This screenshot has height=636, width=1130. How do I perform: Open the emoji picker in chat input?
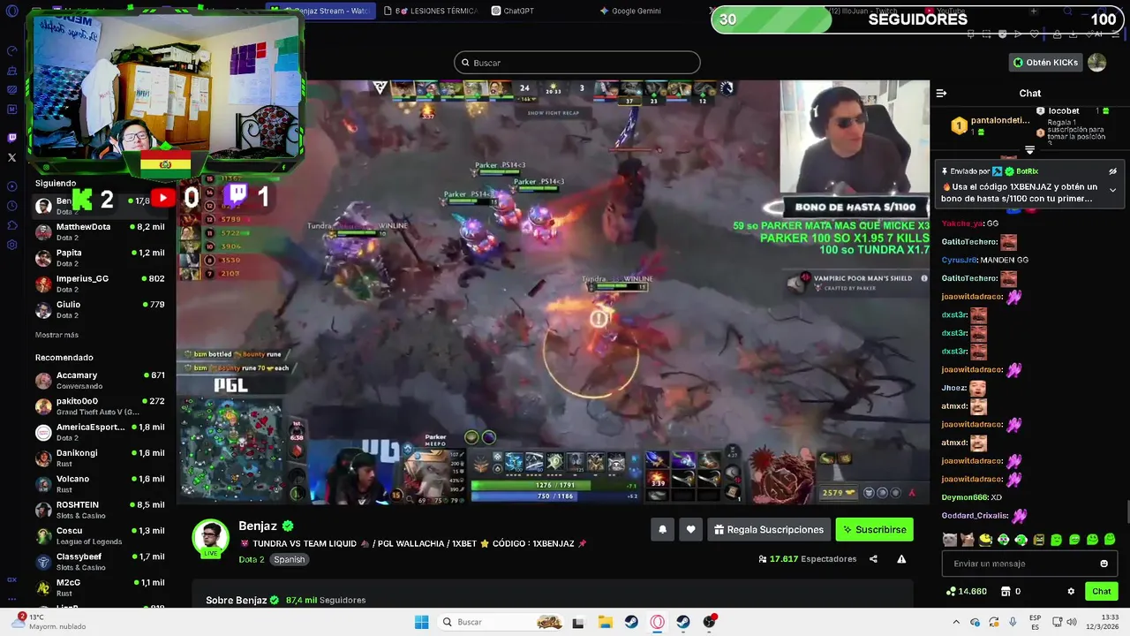[x=1104, y=564]
